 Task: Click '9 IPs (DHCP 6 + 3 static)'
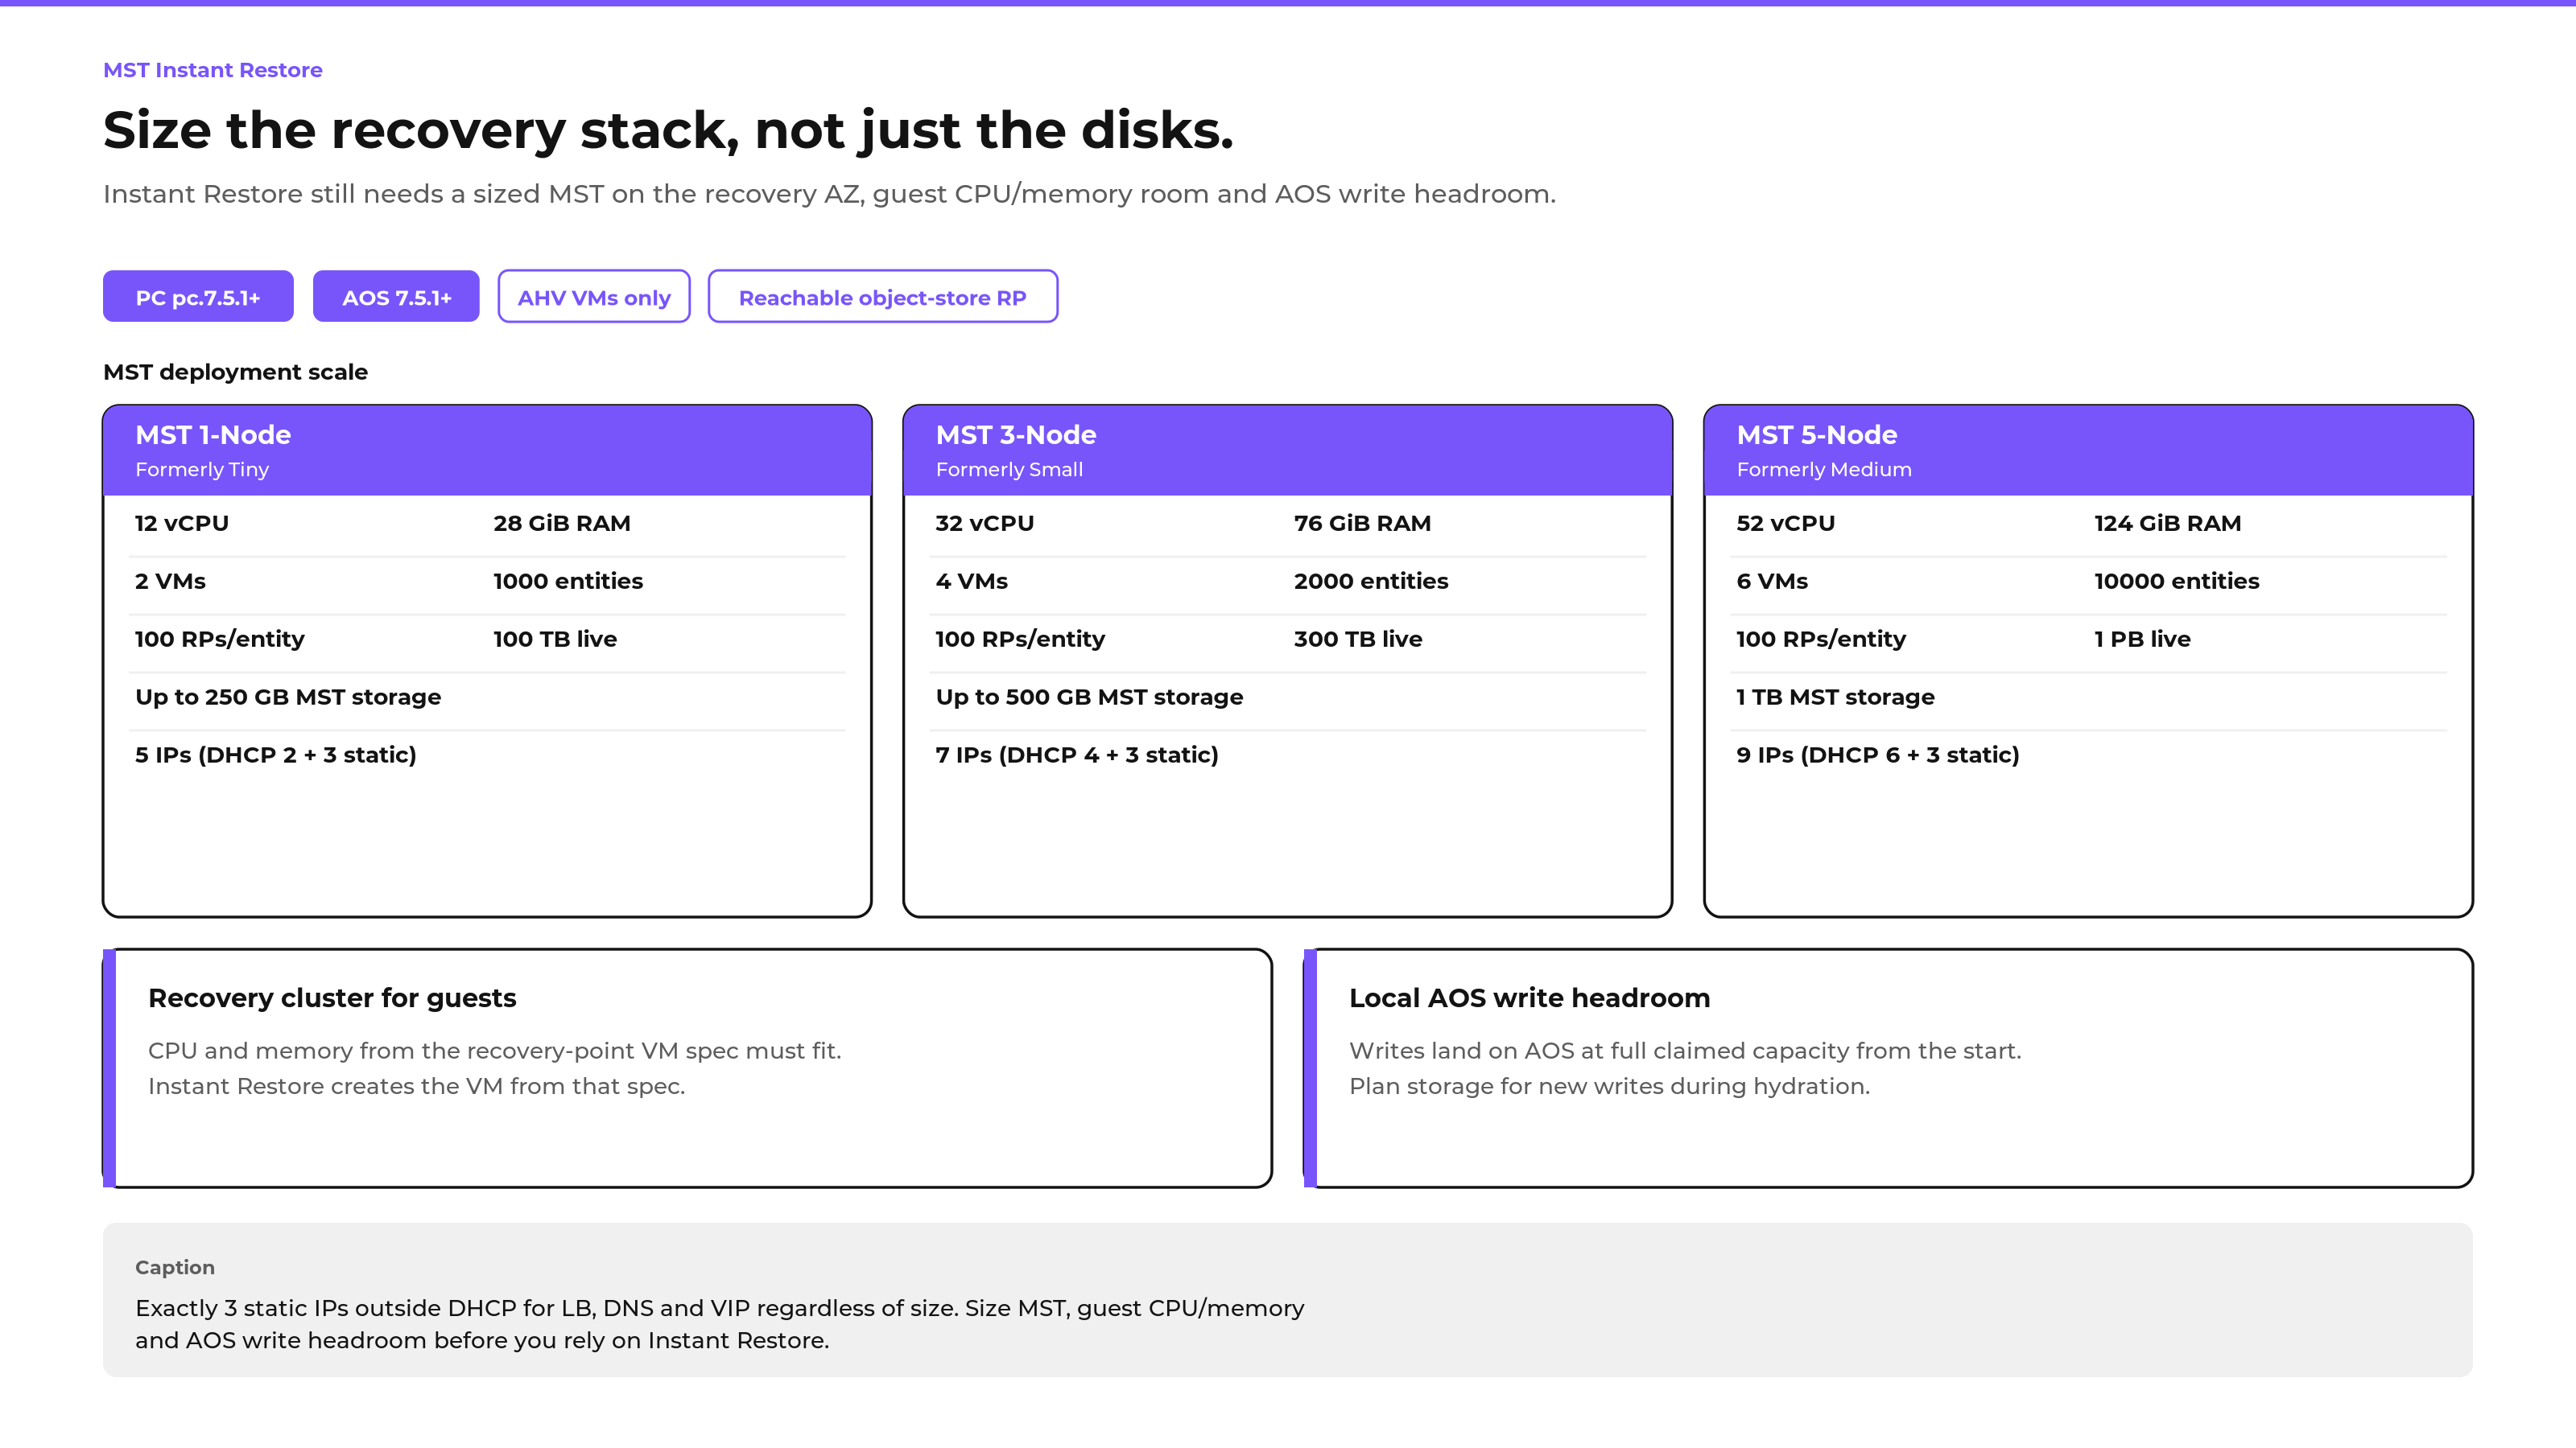click(x=1878, y=755)
